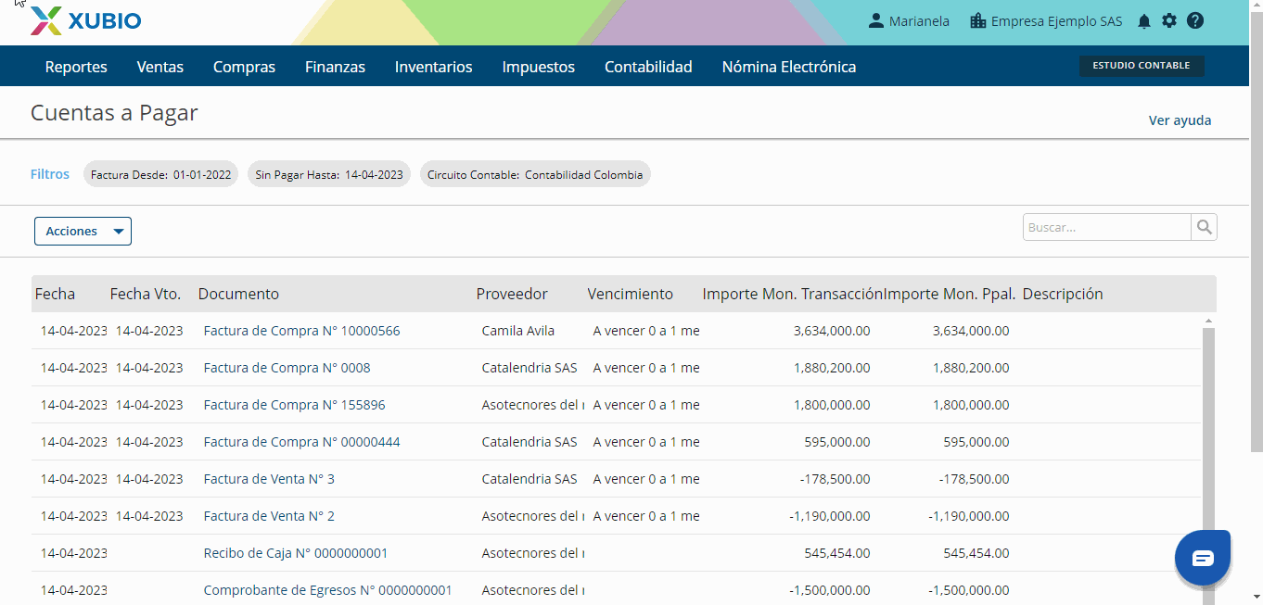
Task: Click the page scroll down arrow
Action: coord(1256,597)
